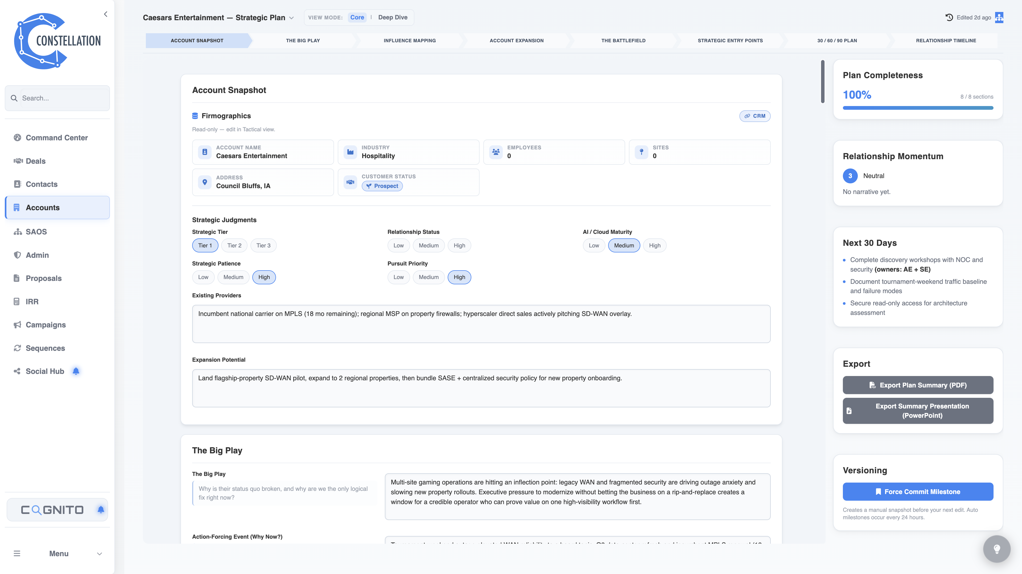The height and width of the screenshot is (574, 1022).
Task: Go to Influence Mapping step
Action: click(x=409, y=40)
